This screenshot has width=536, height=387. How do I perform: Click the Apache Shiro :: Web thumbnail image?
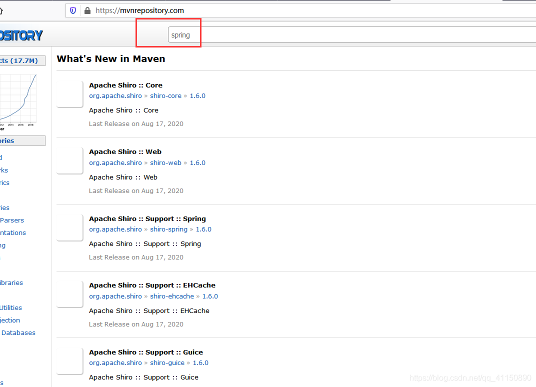click(x=70, y=160)
